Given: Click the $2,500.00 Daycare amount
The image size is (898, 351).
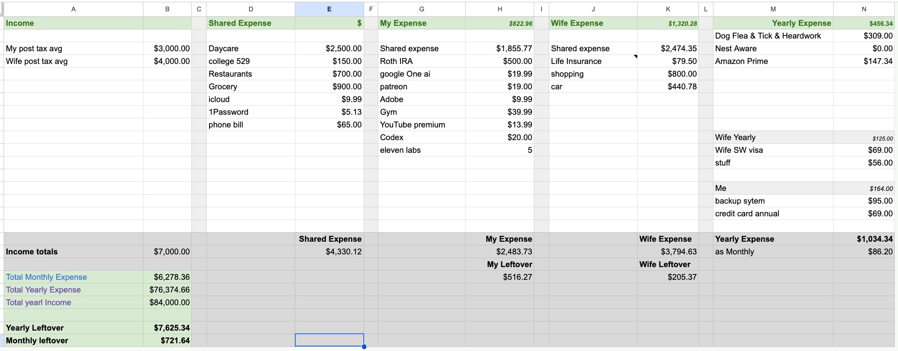Looking at the screenshot, I should pos(329,49).
